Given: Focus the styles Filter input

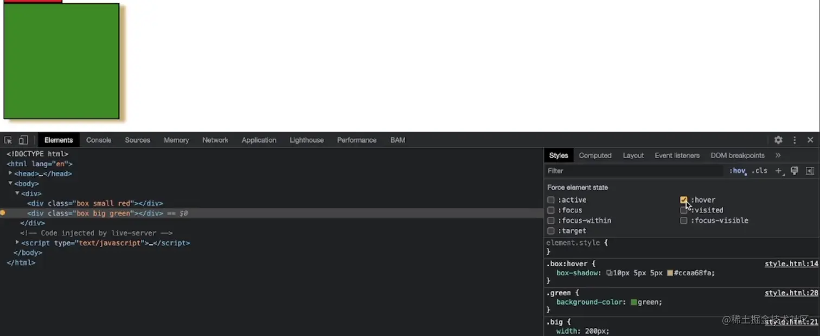Looking at the screenshot, I should coord(635,171).
